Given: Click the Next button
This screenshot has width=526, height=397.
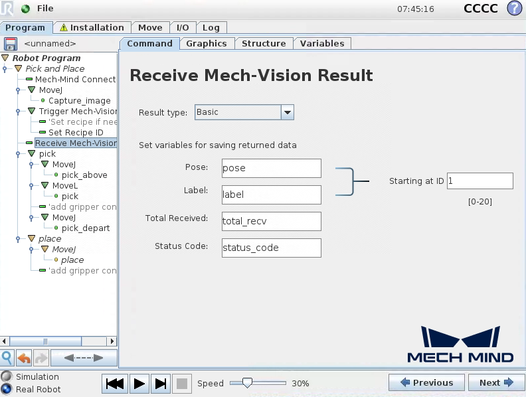Looking at the screenshot, I should point(496,382).
